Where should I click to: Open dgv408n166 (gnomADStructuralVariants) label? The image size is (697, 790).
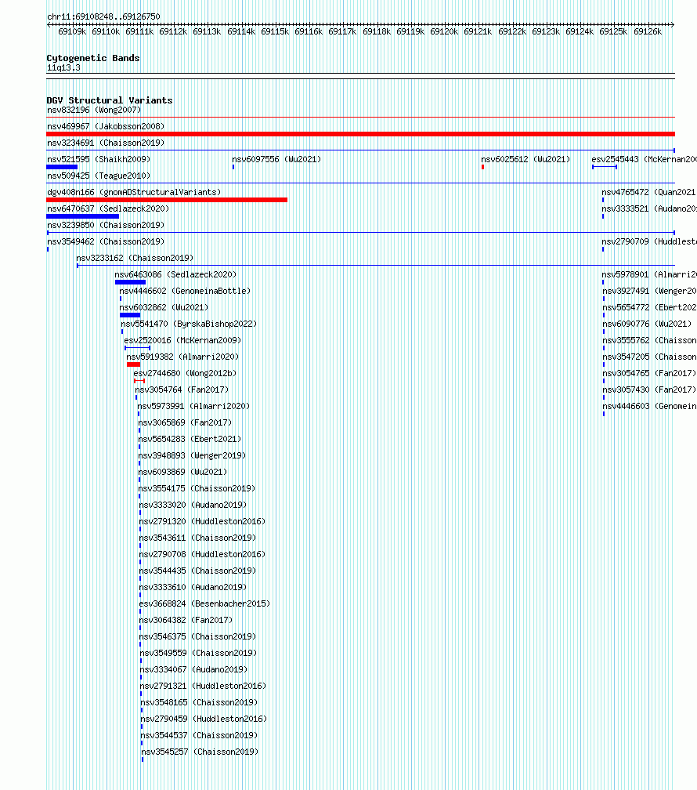coord(134,193)
